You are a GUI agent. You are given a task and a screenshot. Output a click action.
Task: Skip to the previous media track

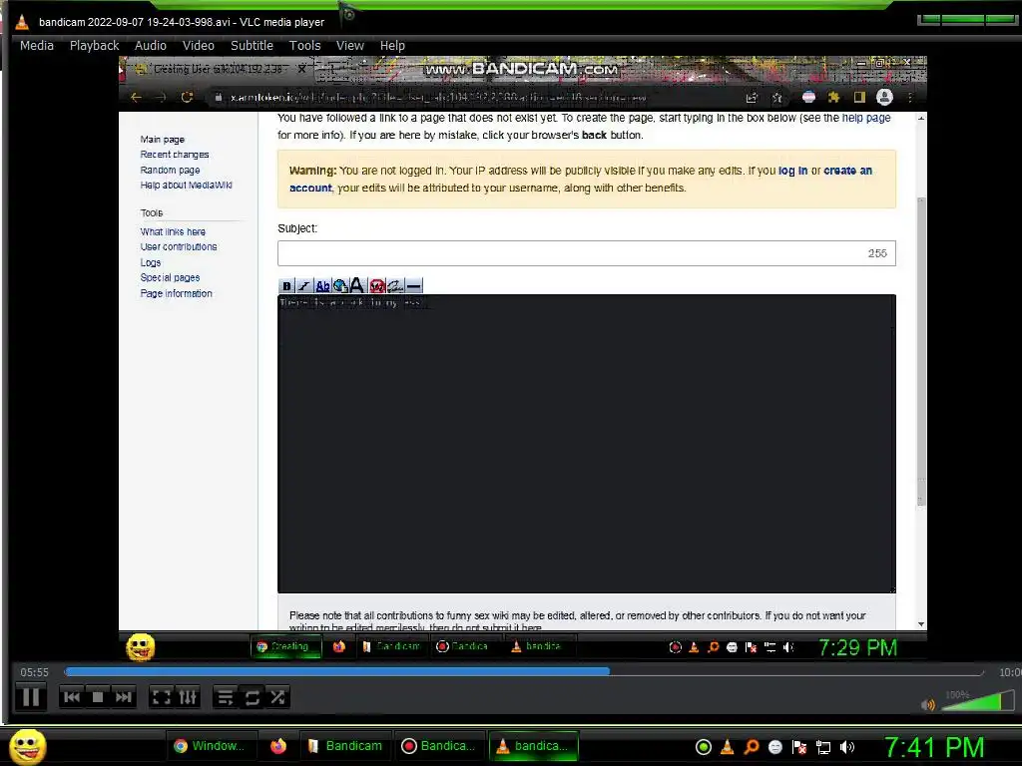click(72, 697)
